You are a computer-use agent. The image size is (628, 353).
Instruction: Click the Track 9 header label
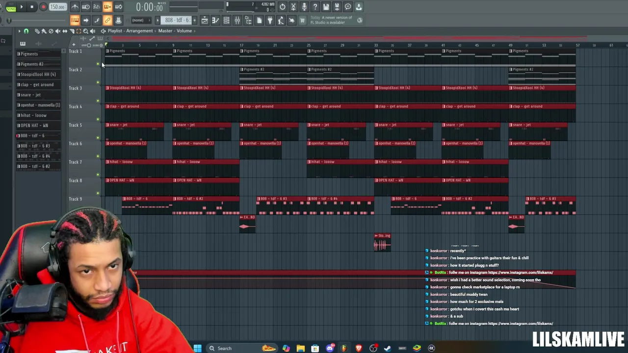coord(76,199)
